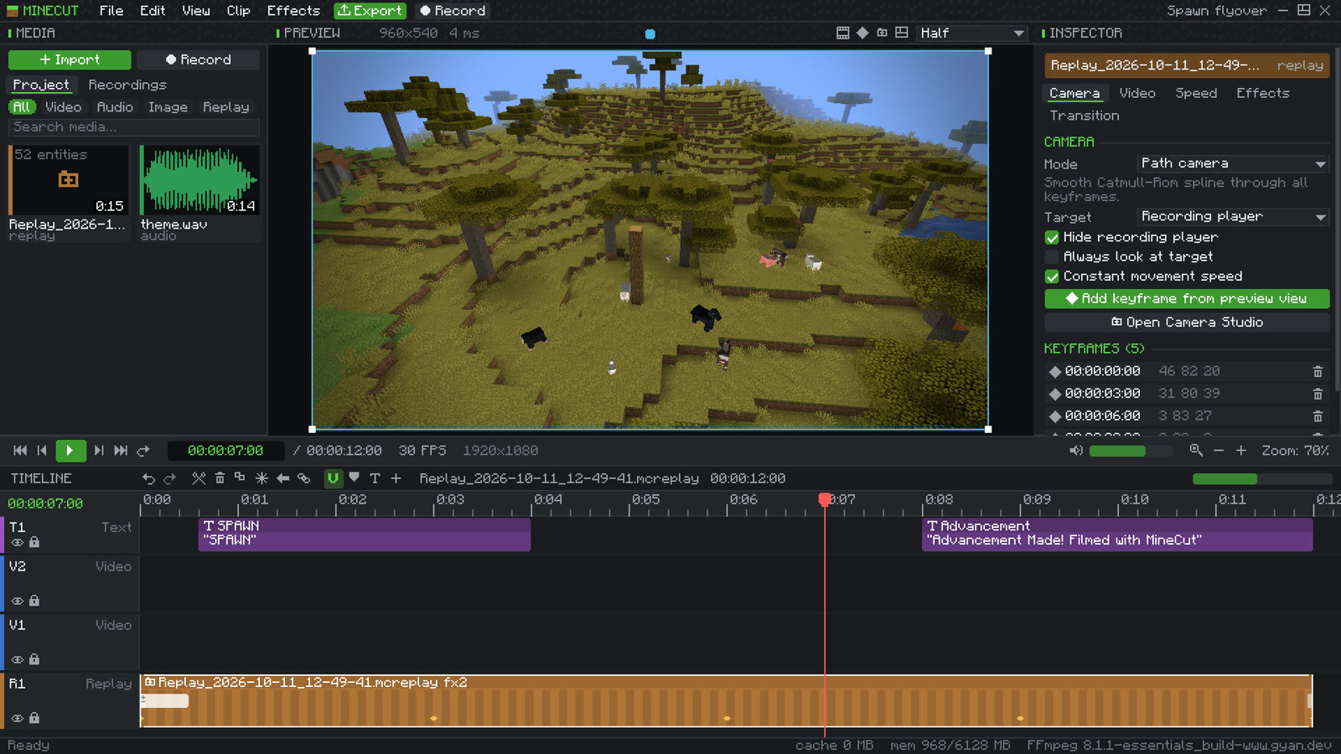Click the freeze frame asterisk icon

tap(261, 478)
